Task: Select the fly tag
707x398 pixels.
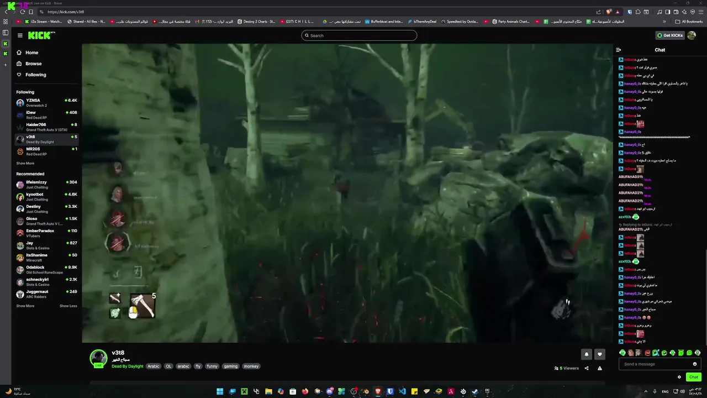Action: tap(198, 366)
